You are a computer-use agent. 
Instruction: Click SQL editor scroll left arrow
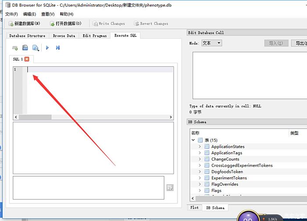(16, 117)
